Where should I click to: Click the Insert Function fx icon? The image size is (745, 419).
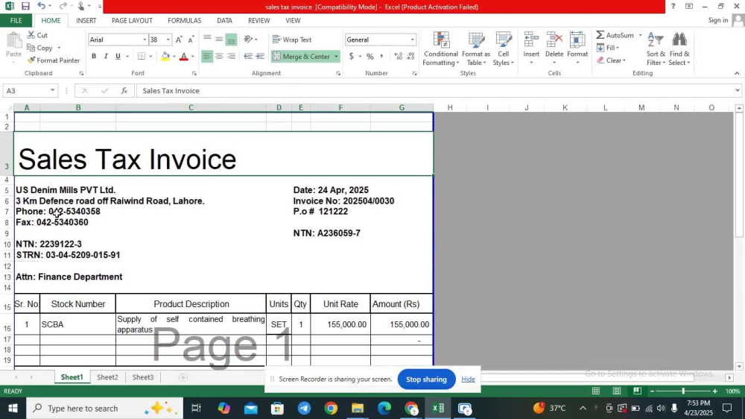tap(124, 90)
